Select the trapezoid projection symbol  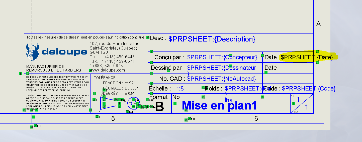108,103
